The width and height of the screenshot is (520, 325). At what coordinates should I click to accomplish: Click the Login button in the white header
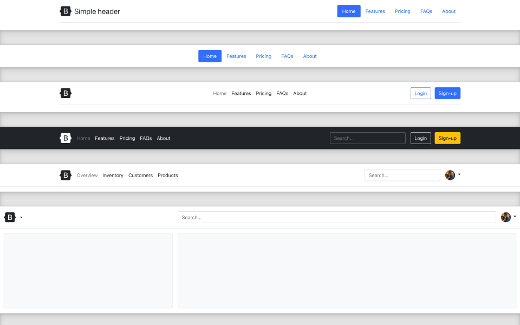420,93
